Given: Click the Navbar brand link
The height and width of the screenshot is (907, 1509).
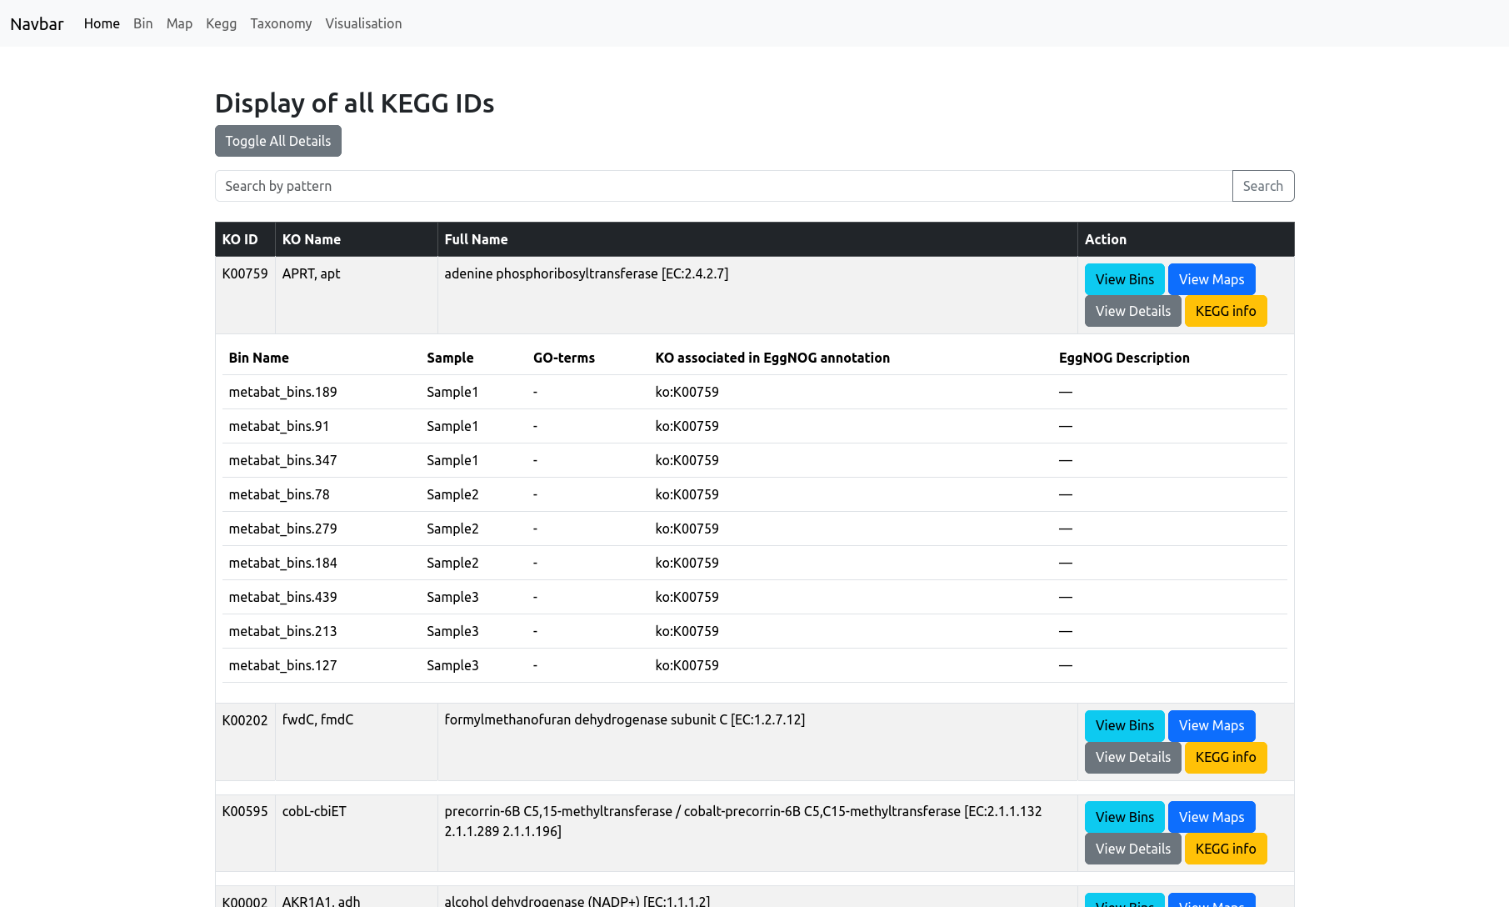Looking at the screenshot, I should (x=37, y=23).
